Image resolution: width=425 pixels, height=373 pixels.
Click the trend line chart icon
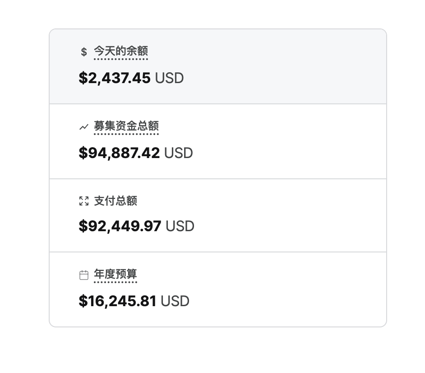click(84, 127)
